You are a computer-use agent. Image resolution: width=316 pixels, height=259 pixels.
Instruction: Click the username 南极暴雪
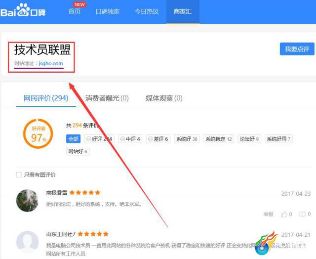(57, 193)
